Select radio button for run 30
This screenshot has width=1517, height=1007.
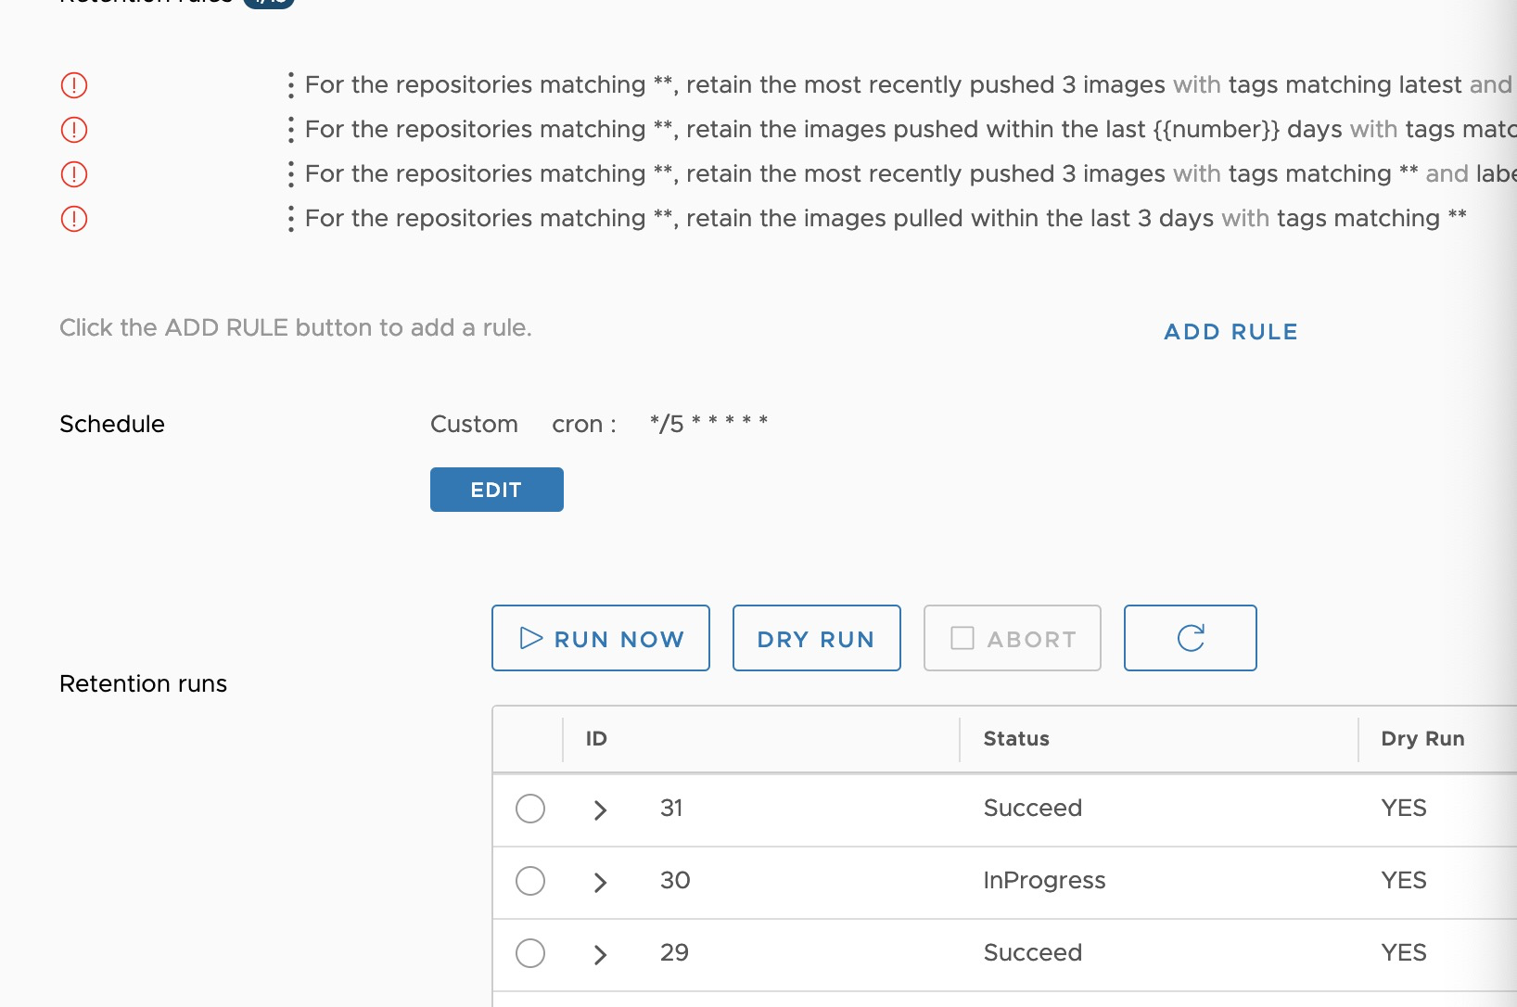(530, 882)
